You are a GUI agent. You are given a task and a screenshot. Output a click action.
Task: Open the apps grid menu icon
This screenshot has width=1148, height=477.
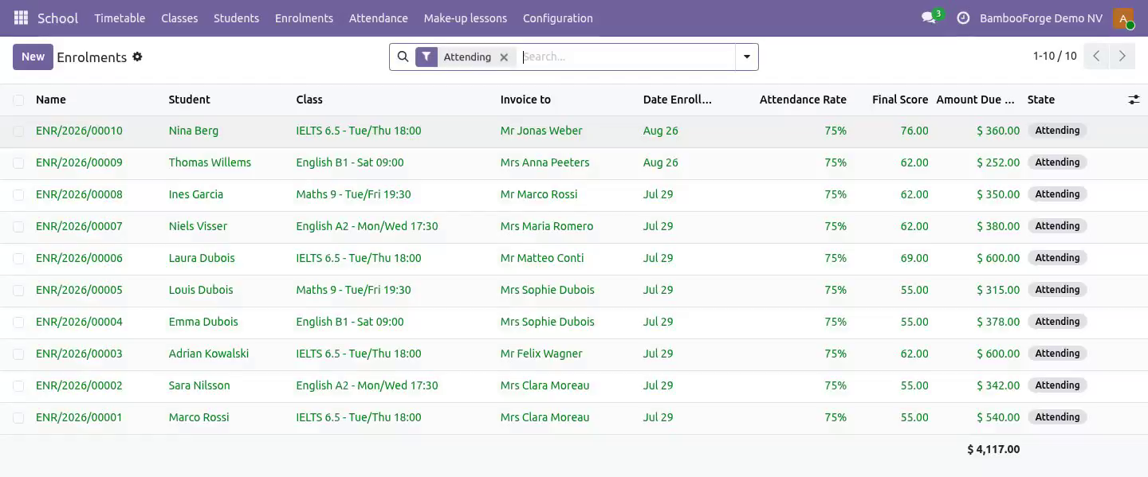point(22,18)
